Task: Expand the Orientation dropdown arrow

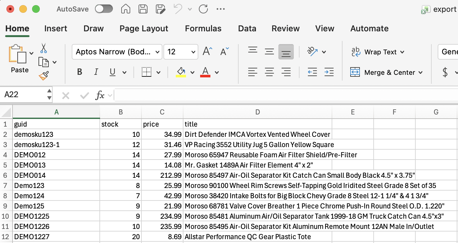Action: click(x=324, y=52)
